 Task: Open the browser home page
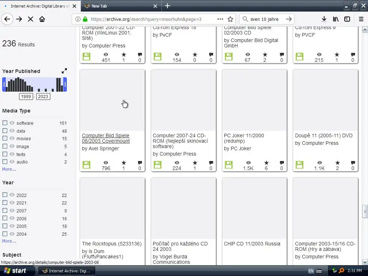click(x=42, y=19)
